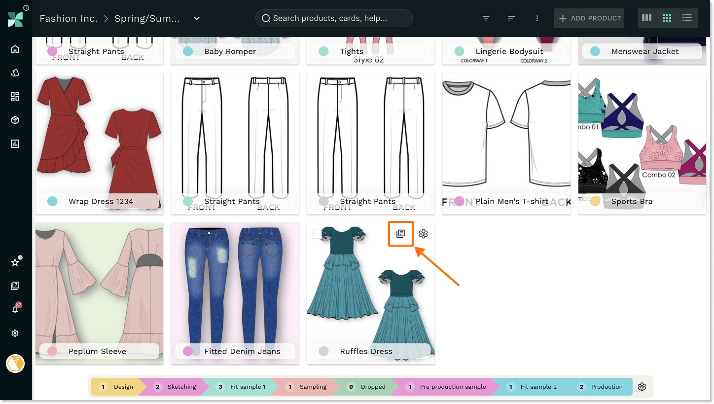
Task: Open the three-dot more options menu
Action: pyautogui.click(x=537, y=18)
